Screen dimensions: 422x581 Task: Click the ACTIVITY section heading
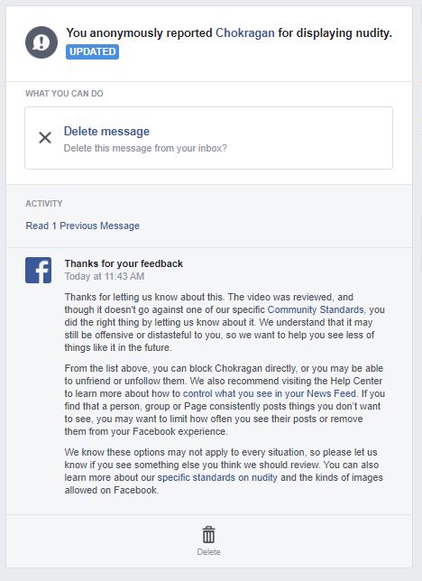point(43,203)
